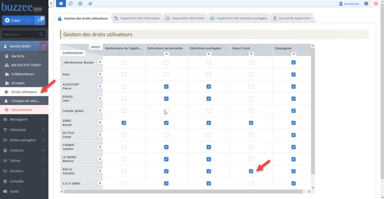Viewport: 384px width, 199px height.
Task: Open dropdown under Export Excel column
Action: (x=251, y=54)
